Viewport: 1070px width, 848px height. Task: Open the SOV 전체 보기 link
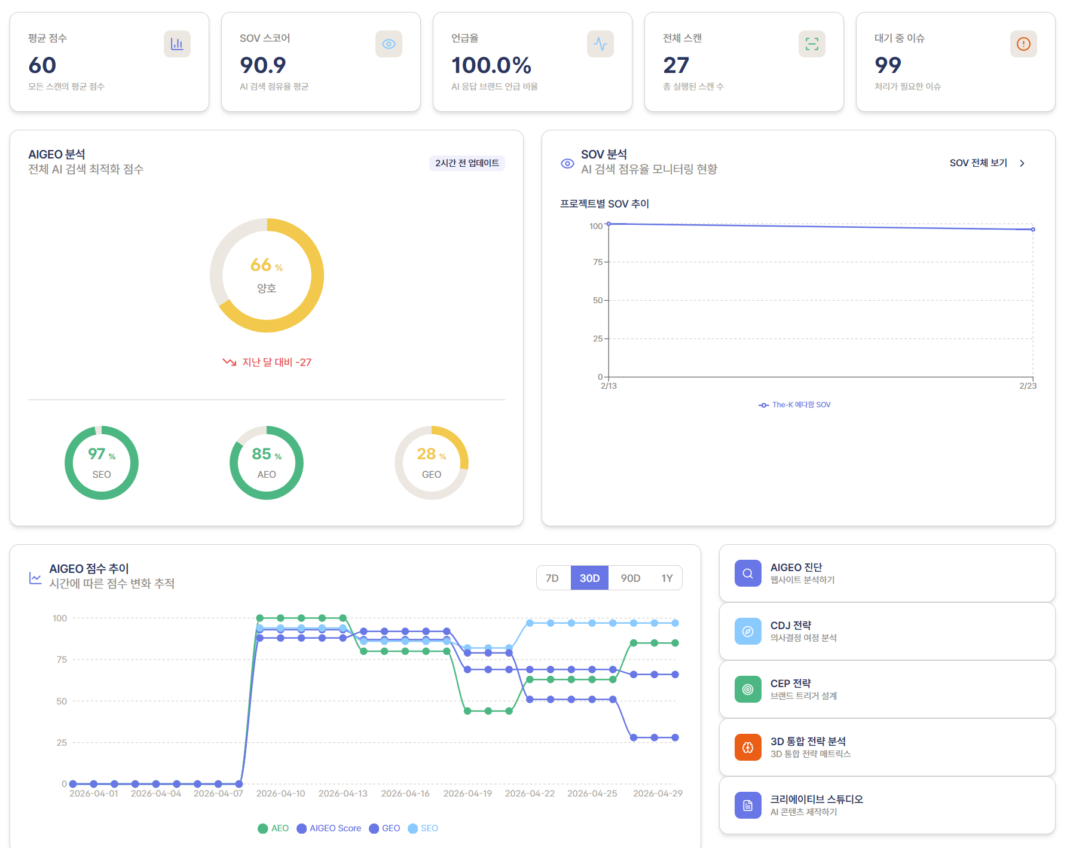978,163
